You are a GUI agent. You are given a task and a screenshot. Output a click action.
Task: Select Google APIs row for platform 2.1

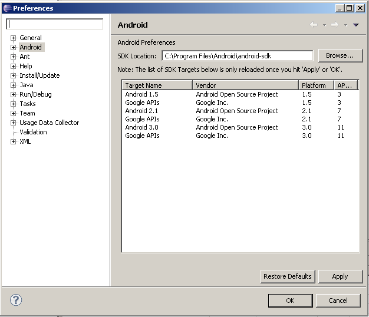coord(240,119)
